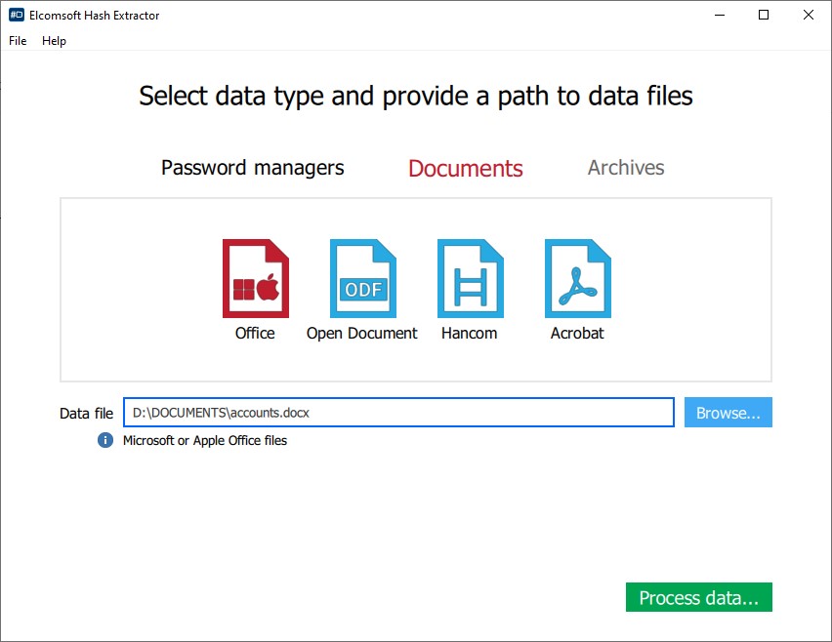
Task: Close the Elcomsoft Hash Extractor window
Action: pos(808,16)
